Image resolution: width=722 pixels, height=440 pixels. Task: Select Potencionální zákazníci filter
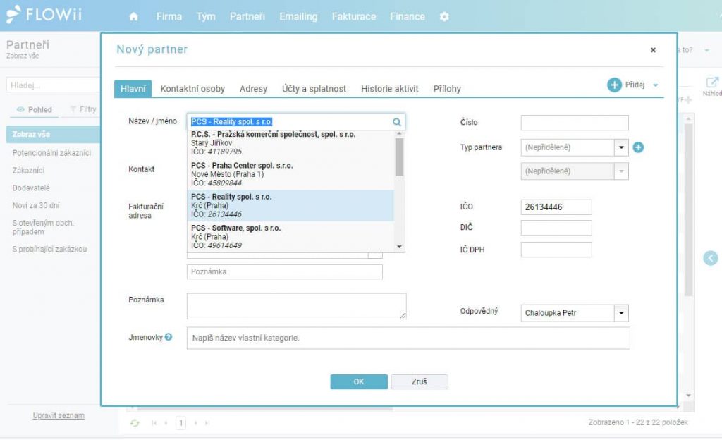51,153
